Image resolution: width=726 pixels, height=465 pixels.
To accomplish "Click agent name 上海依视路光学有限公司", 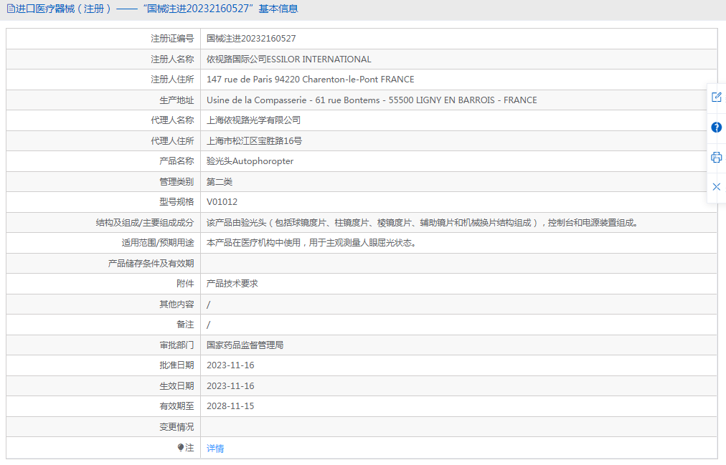I will (253, 120).
